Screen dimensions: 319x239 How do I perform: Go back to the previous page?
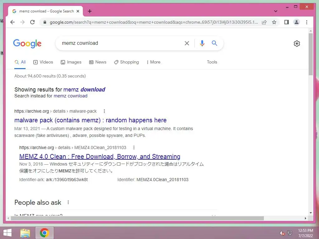(12, 22)
